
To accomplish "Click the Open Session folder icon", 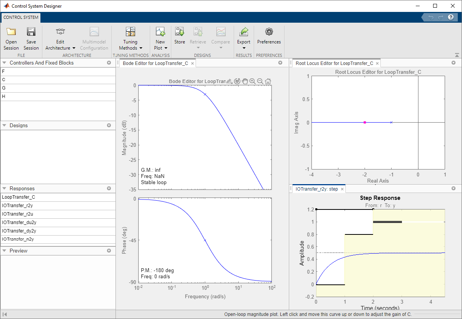I will click(x=11, y=32).
